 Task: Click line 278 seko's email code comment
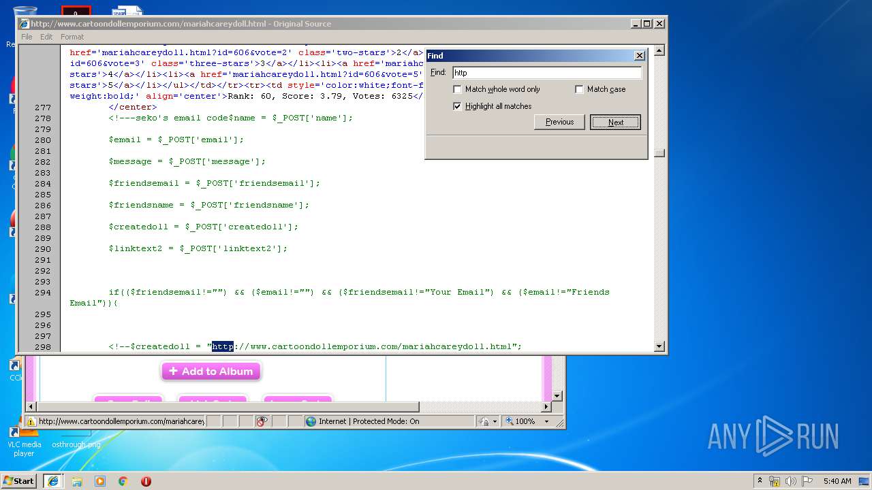pos(231,118)
